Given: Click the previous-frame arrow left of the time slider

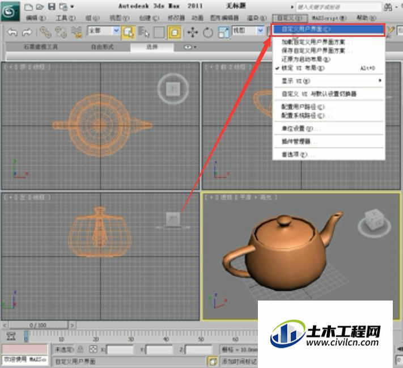Looking at the screenshot, I should 5,325.
